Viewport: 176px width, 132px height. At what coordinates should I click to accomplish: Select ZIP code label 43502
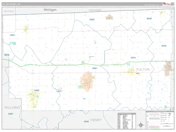click(x=37, y=90)
